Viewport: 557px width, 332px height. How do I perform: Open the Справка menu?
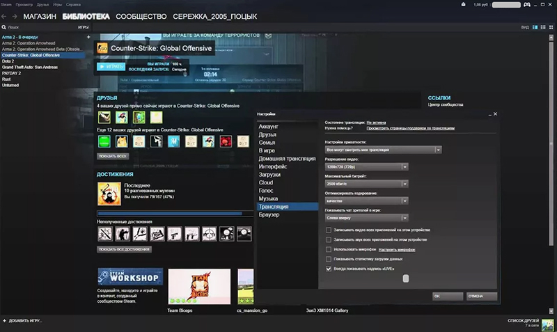[x=73, y=5]
